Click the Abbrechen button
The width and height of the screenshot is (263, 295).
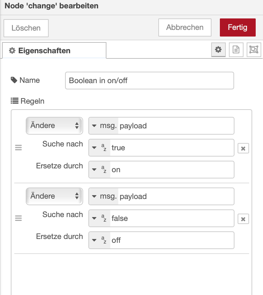click(185, 27)
